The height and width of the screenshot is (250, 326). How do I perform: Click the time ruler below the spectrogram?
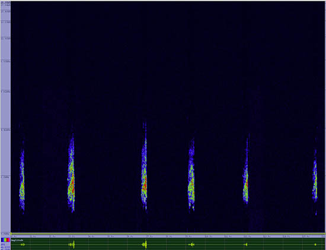click(x=168, y=236)
